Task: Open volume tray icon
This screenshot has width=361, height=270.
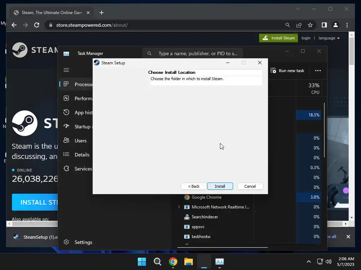Action: coord(328,262)
